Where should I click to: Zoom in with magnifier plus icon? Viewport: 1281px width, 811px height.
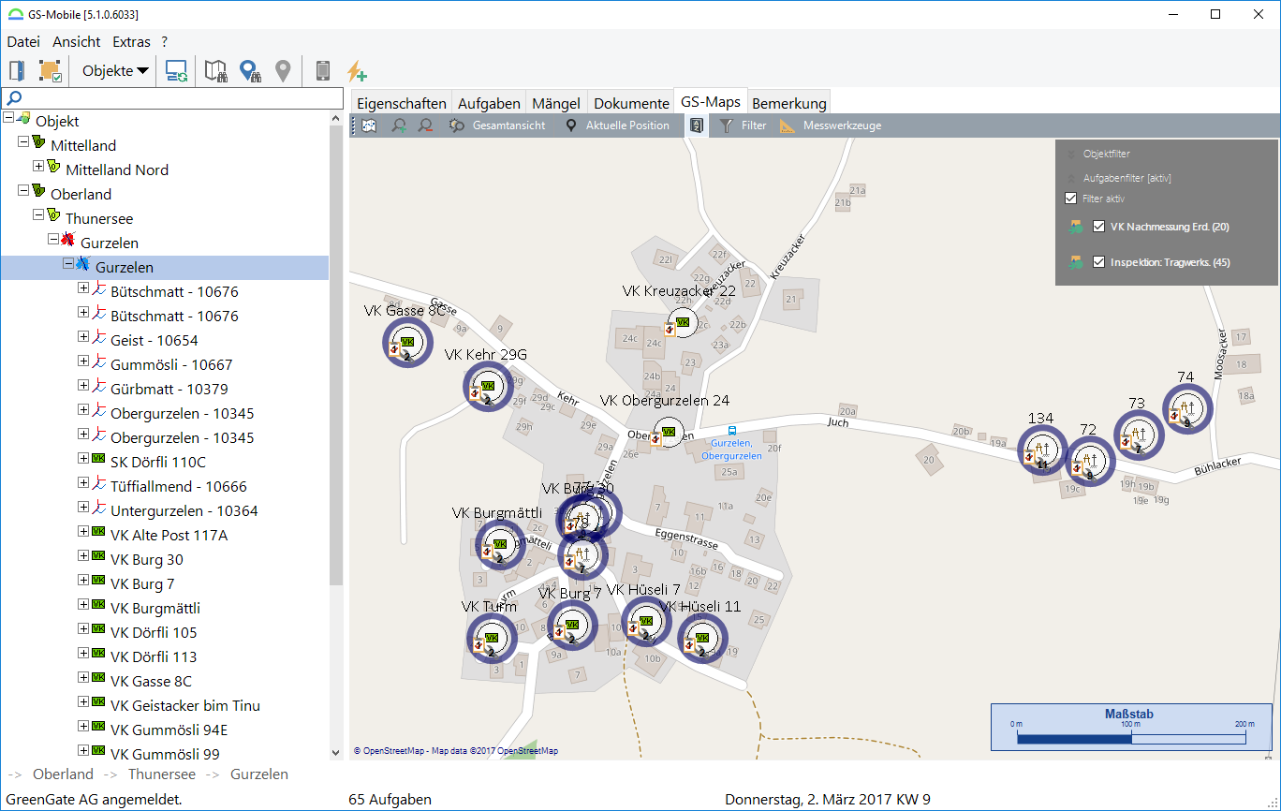point(399,125)
